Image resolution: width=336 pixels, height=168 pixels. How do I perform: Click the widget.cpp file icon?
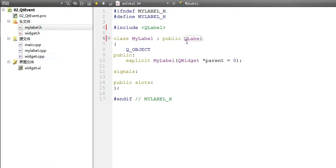[21, 56]
